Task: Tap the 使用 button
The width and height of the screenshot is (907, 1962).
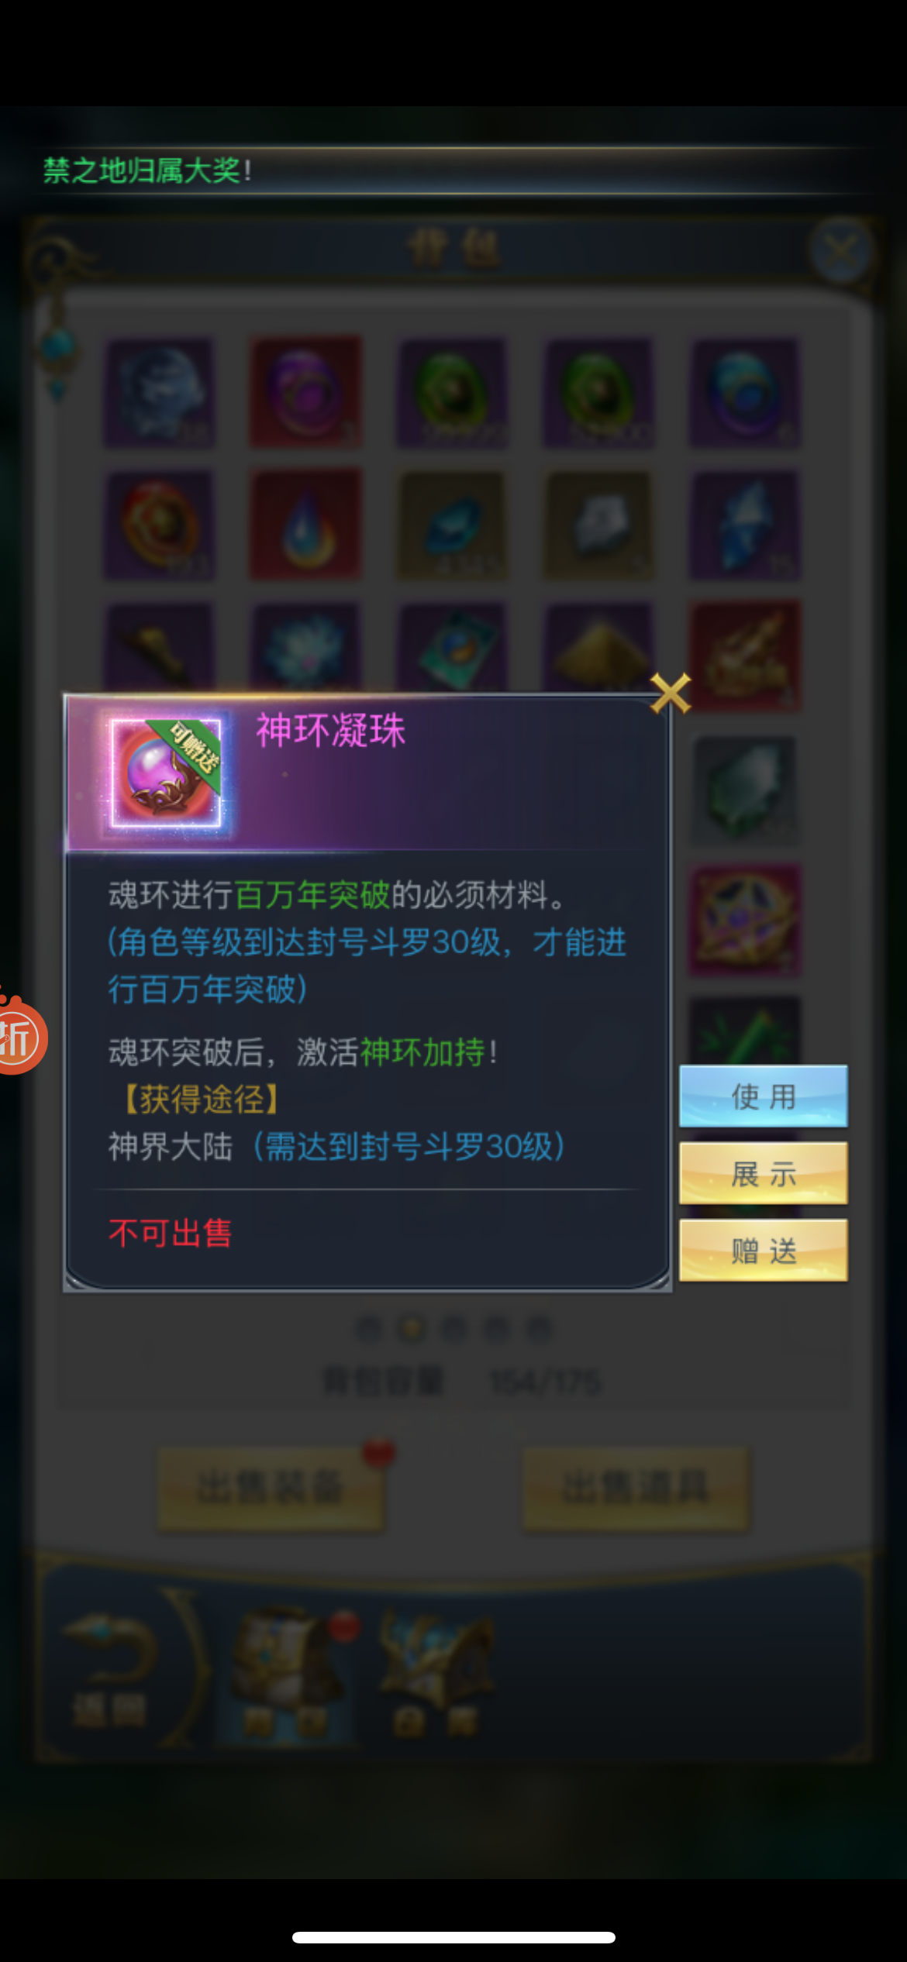Action: pos(763,1096)
